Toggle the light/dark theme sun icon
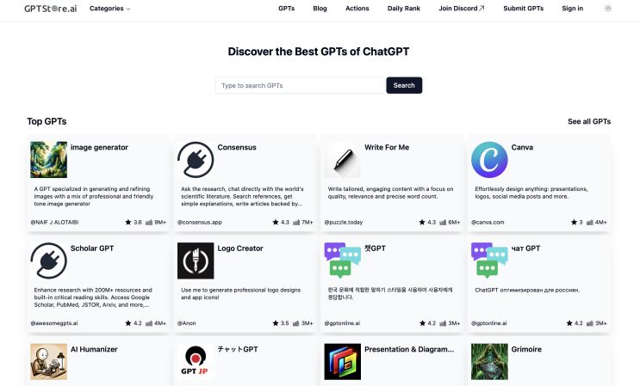640x386 pixels. tap(608, 8)
